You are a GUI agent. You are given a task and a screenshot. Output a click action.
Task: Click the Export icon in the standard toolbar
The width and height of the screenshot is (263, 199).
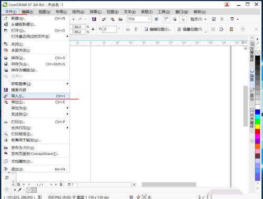pyautogui.click(x=113, y=19)
